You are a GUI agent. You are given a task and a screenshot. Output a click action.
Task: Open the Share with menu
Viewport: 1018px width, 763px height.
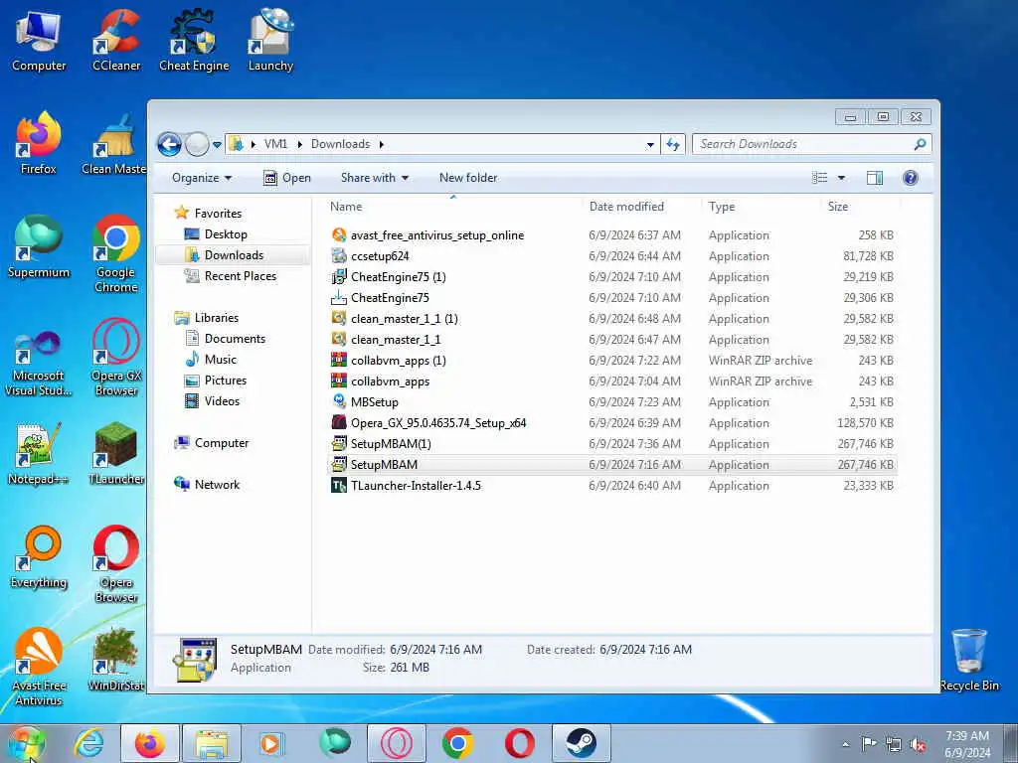pos(375,178)
